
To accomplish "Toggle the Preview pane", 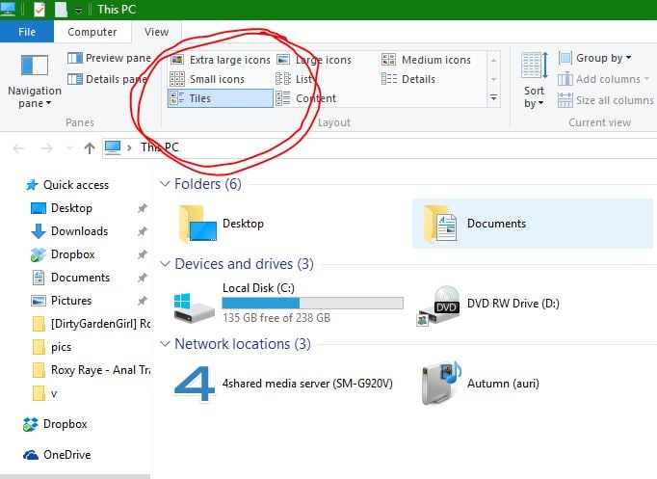I will click(x=109, y=58).
